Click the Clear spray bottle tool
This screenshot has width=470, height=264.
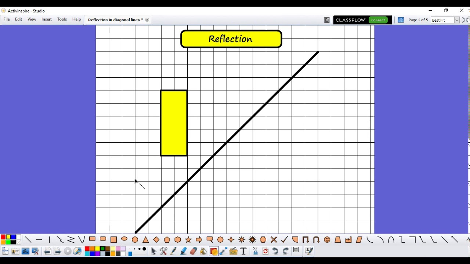(256, 251)
